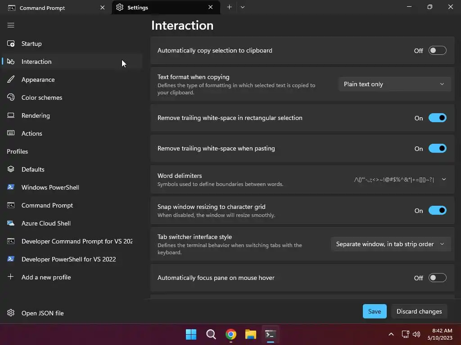The height and width of the screenshot is (345, 461).
Task: Click the Defaults layers icon
Action: [x=11, y=169]
